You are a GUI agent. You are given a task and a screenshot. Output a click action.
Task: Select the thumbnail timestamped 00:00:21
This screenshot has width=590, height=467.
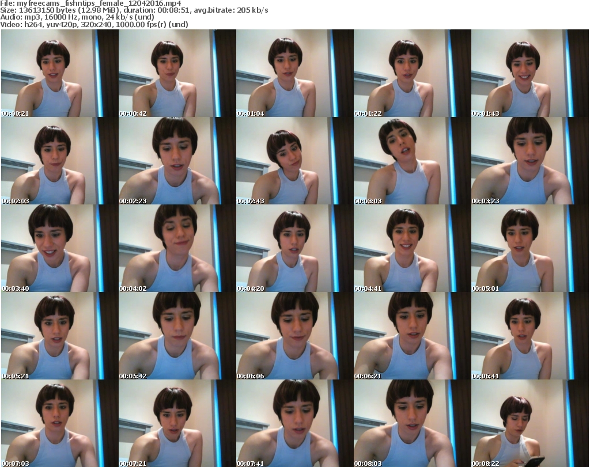coord(59,74)
